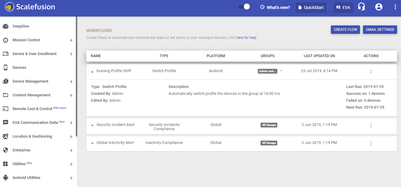Open the headset support icon
Image resolution: width=401 pixels, height=187 pixels.
361,6
